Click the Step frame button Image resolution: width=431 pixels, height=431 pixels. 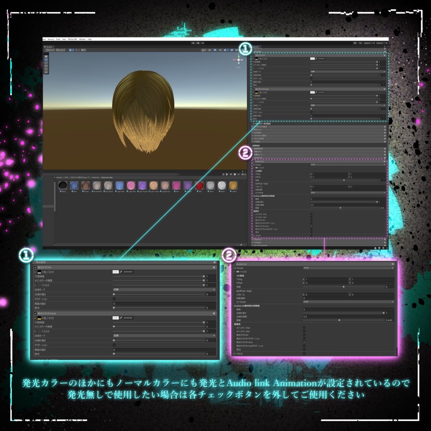(202, 43)
